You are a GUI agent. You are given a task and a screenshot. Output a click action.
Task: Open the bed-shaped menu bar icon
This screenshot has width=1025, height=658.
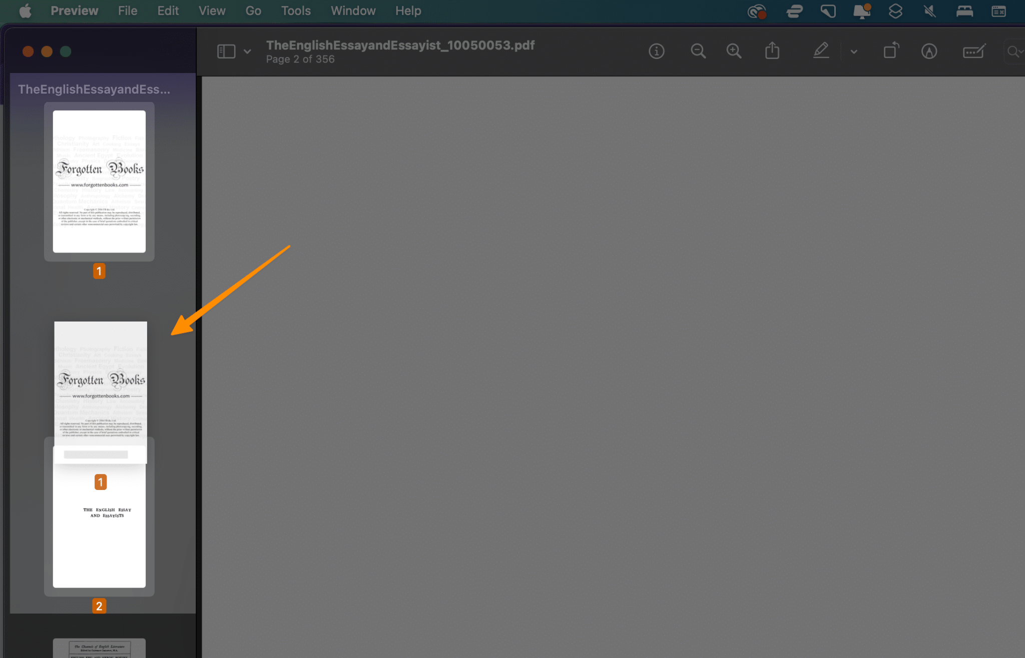pos(964,10)
